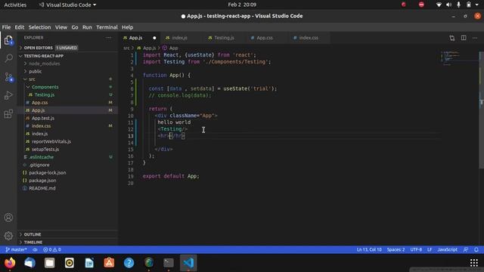Switch to the index.js editor tab
Screen dimensions: 484x272
180,38
